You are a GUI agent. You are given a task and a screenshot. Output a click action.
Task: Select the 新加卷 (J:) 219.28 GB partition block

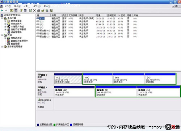(x=159, y=91)
